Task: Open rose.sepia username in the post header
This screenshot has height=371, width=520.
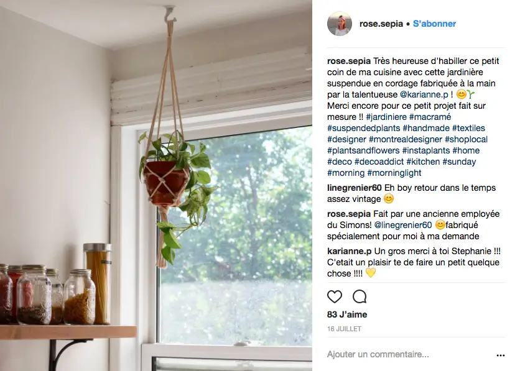Action: (x=381, y=24)
